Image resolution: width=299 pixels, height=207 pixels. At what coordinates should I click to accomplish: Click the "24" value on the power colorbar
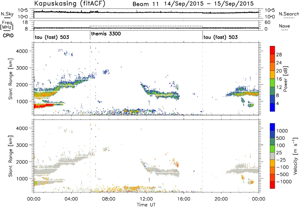tap(279, 63)
